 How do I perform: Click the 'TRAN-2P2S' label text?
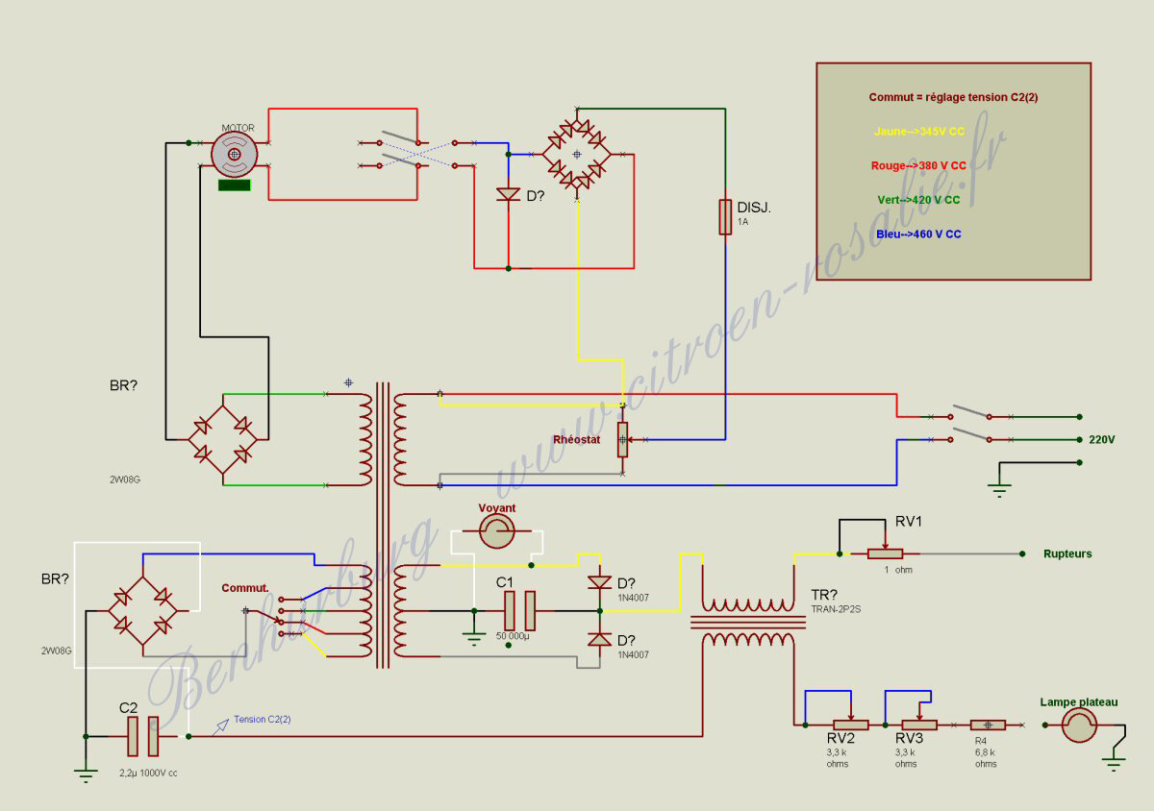[x=835, y=609]
